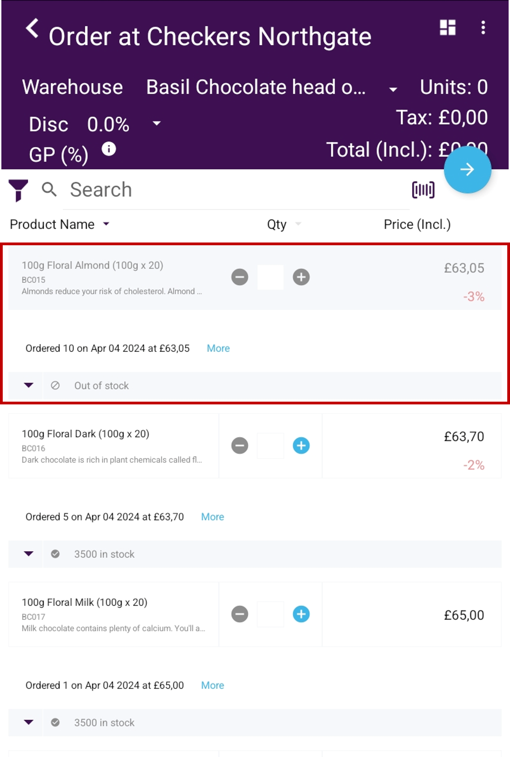Open the Disc percentage dropdown
The image size is (510, 757).
[x=157, y=123]
